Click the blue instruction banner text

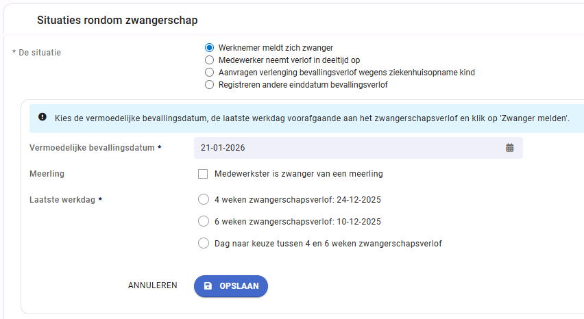pos(312,118)
